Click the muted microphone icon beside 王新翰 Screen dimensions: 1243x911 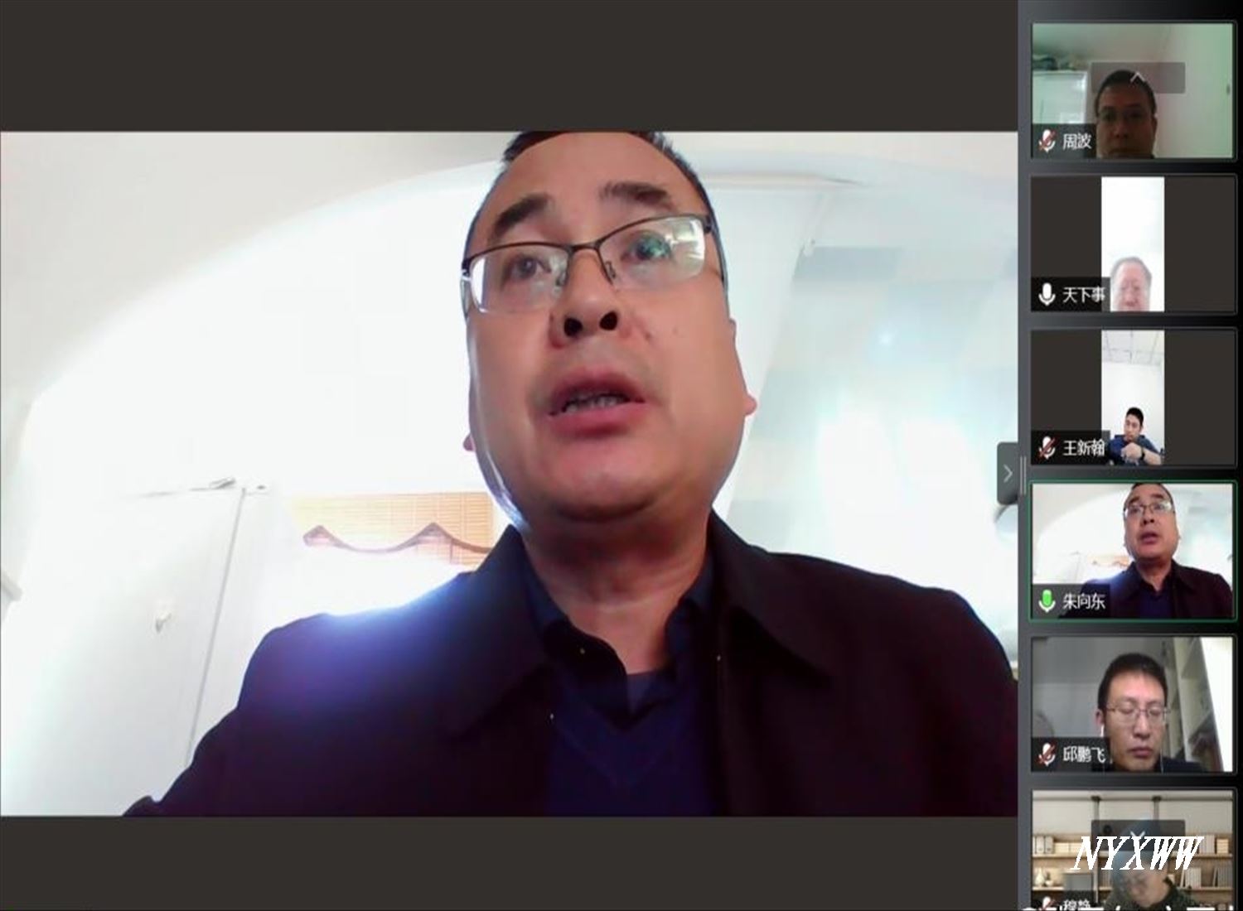(1047, 447)
